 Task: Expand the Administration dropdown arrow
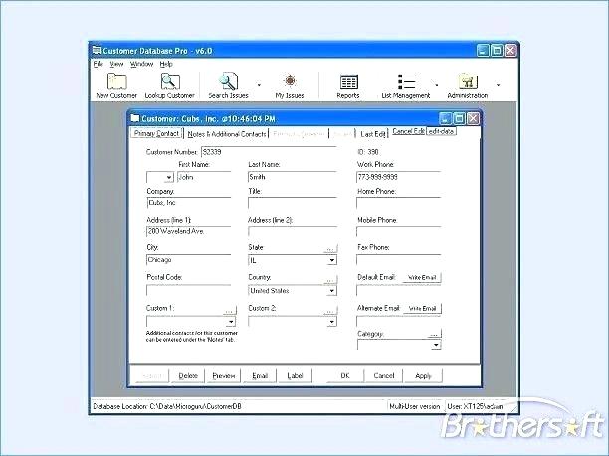pos(498,84)
